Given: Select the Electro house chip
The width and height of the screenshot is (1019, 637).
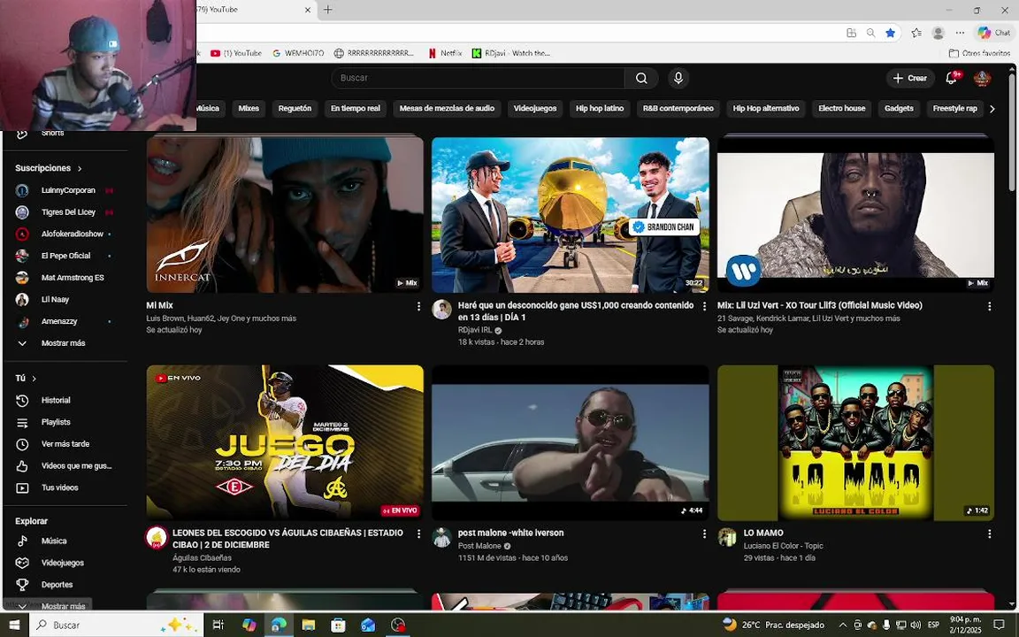Looking at the screenshot, I should click(842, 109).
